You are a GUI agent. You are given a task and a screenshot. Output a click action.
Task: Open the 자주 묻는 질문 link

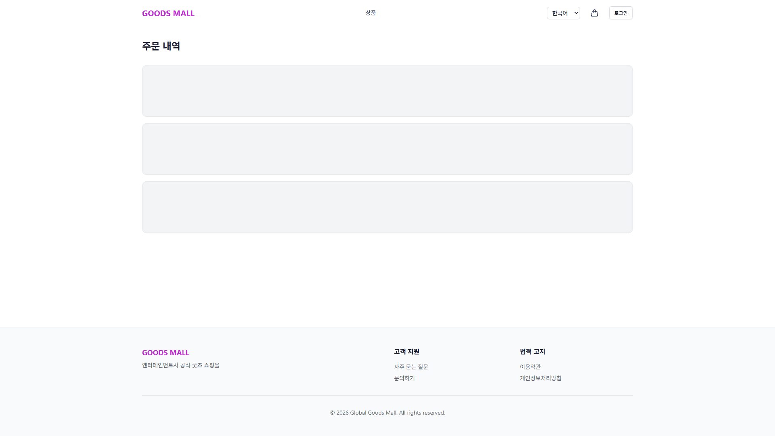click(411, 367)
